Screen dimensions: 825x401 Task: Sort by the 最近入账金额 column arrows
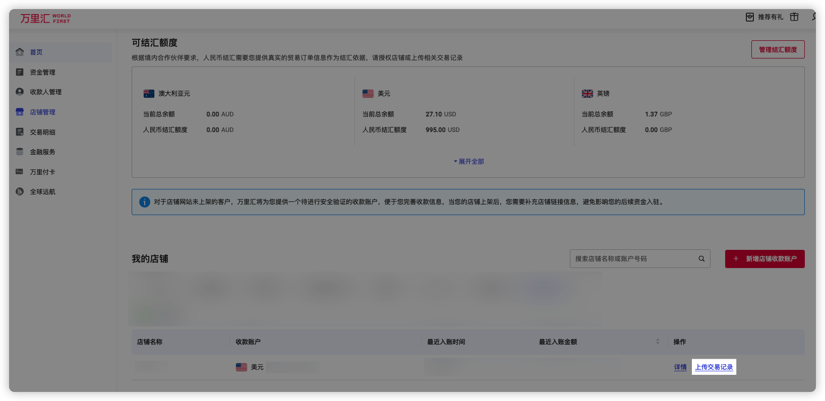click(x=658, y=342)
